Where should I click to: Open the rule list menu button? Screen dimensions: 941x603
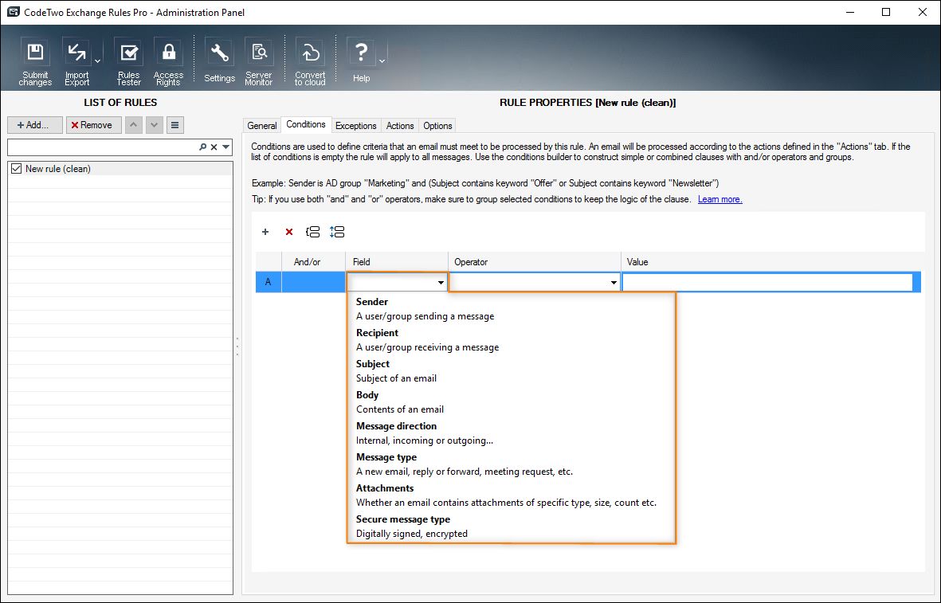pos(175,125)
